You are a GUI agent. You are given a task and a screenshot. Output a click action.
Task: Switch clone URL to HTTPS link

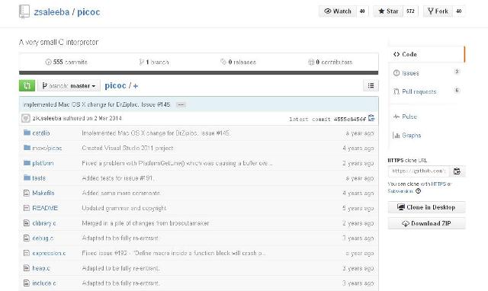[439, 184]
